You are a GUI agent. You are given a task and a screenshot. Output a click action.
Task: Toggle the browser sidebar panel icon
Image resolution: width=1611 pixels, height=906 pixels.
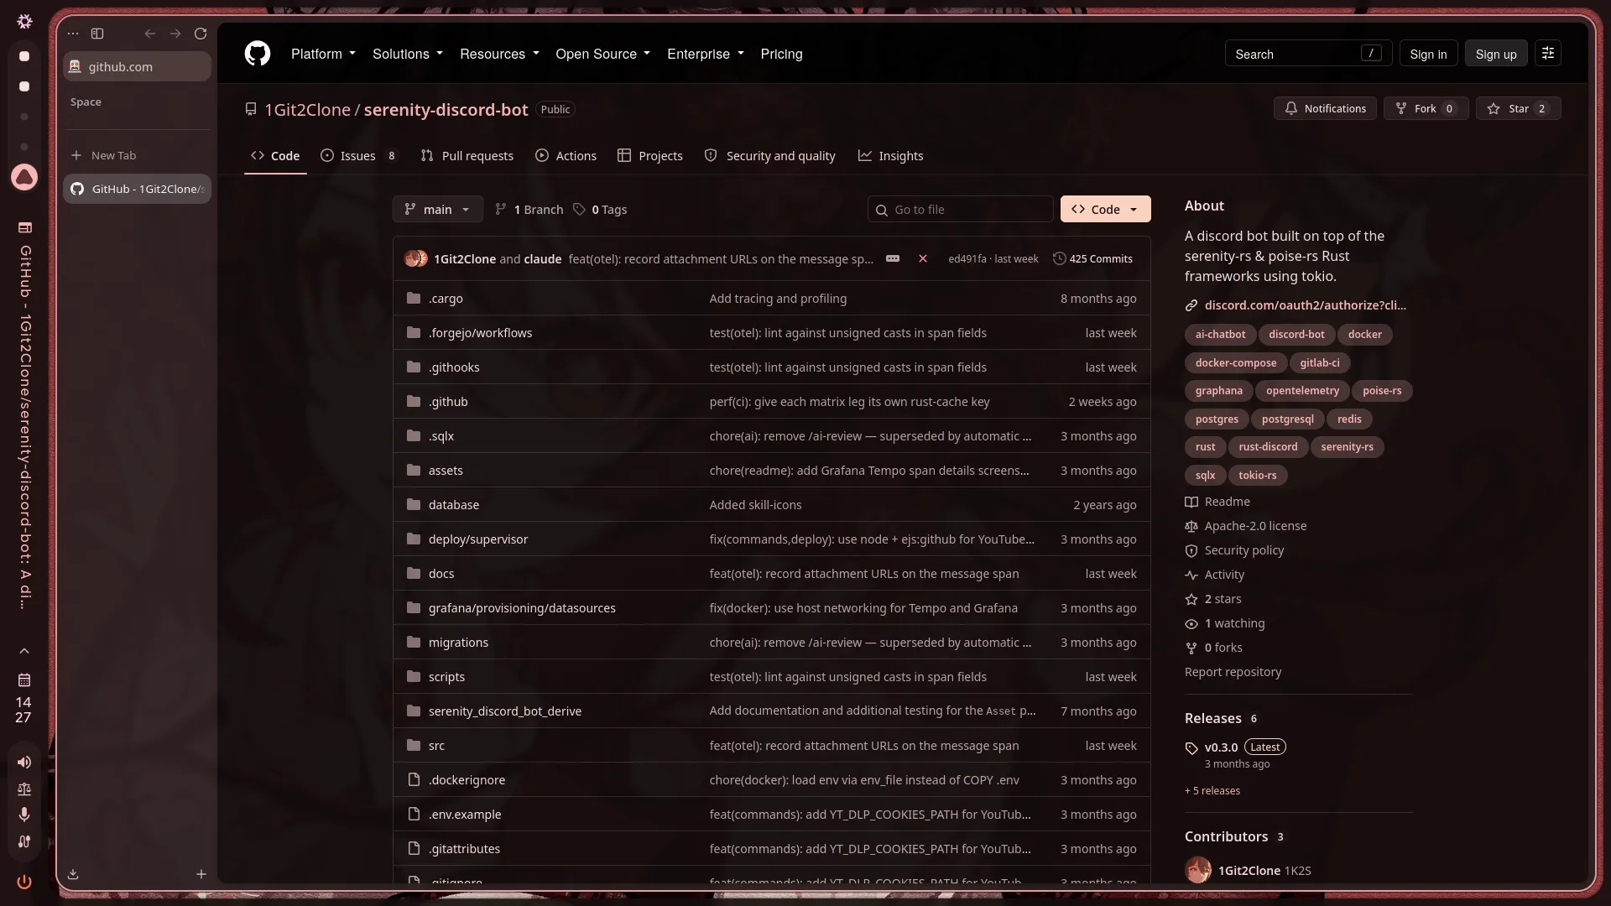(x=97, y=34)
